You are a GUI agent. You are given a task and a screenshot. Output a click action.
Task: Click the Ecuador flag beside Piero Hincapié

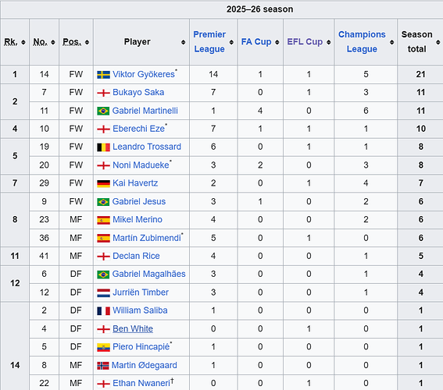pos(103,347)
